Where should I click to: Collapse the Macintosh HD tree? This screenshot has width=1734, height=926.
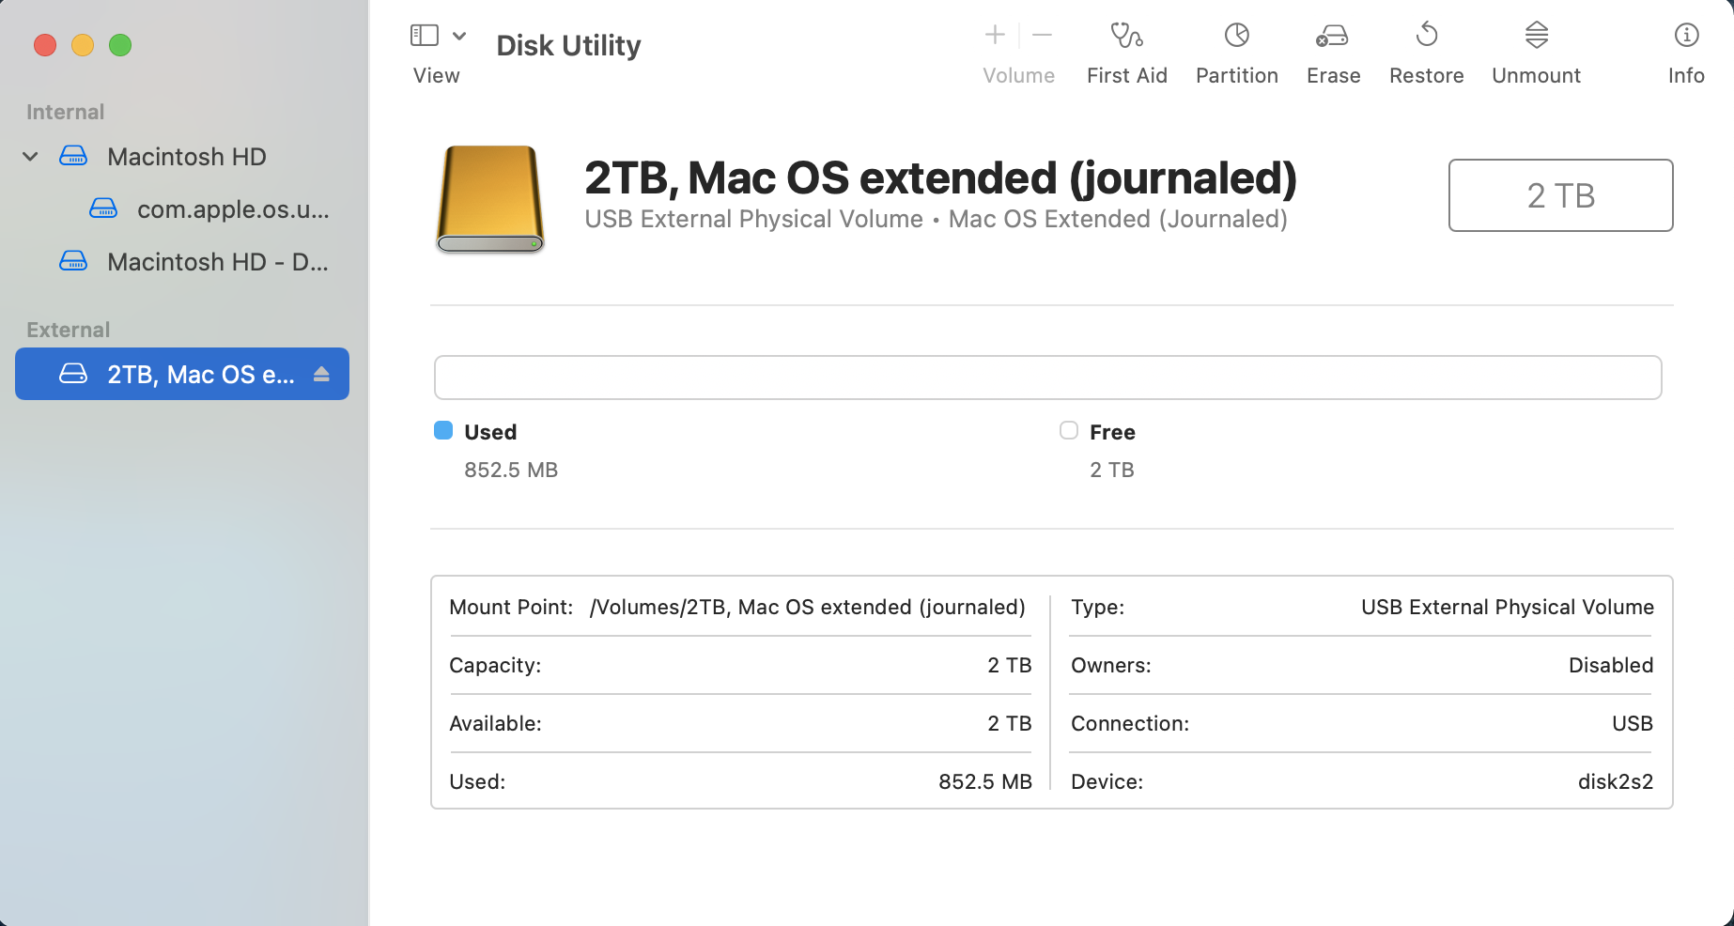(30, 157)
